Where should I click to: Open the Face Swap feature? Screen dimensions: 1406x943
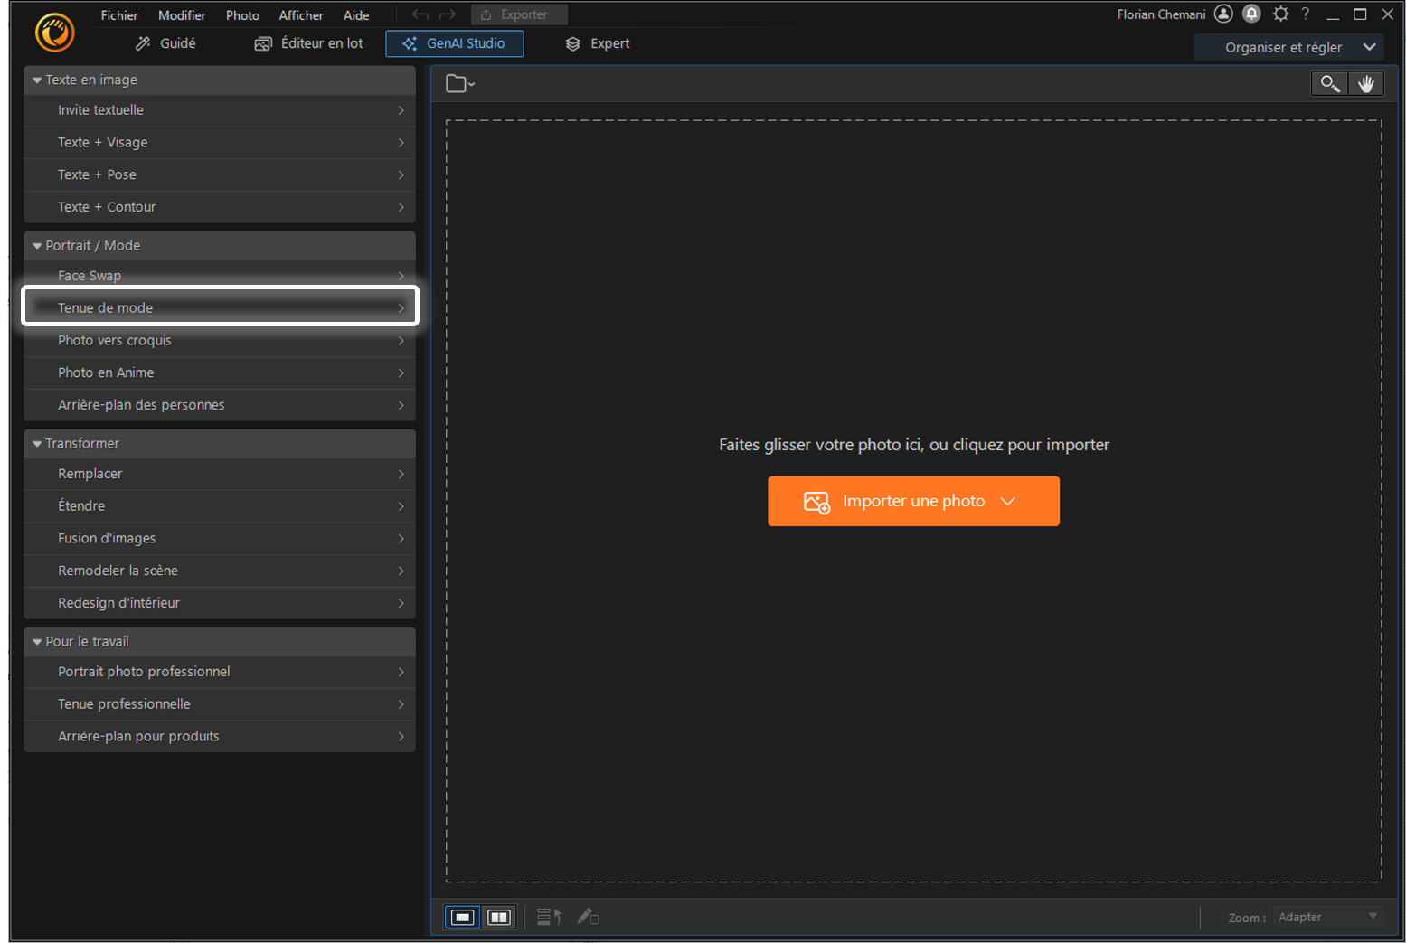point(220,276)
